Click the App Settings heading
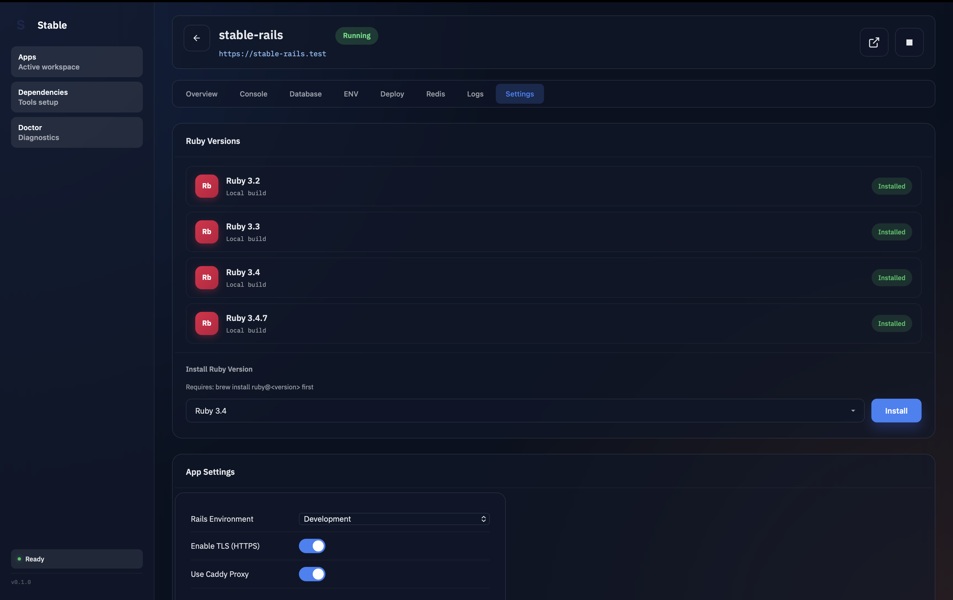Image resolution: width=953 pixels, height=600 pixels. click(210, 472)
